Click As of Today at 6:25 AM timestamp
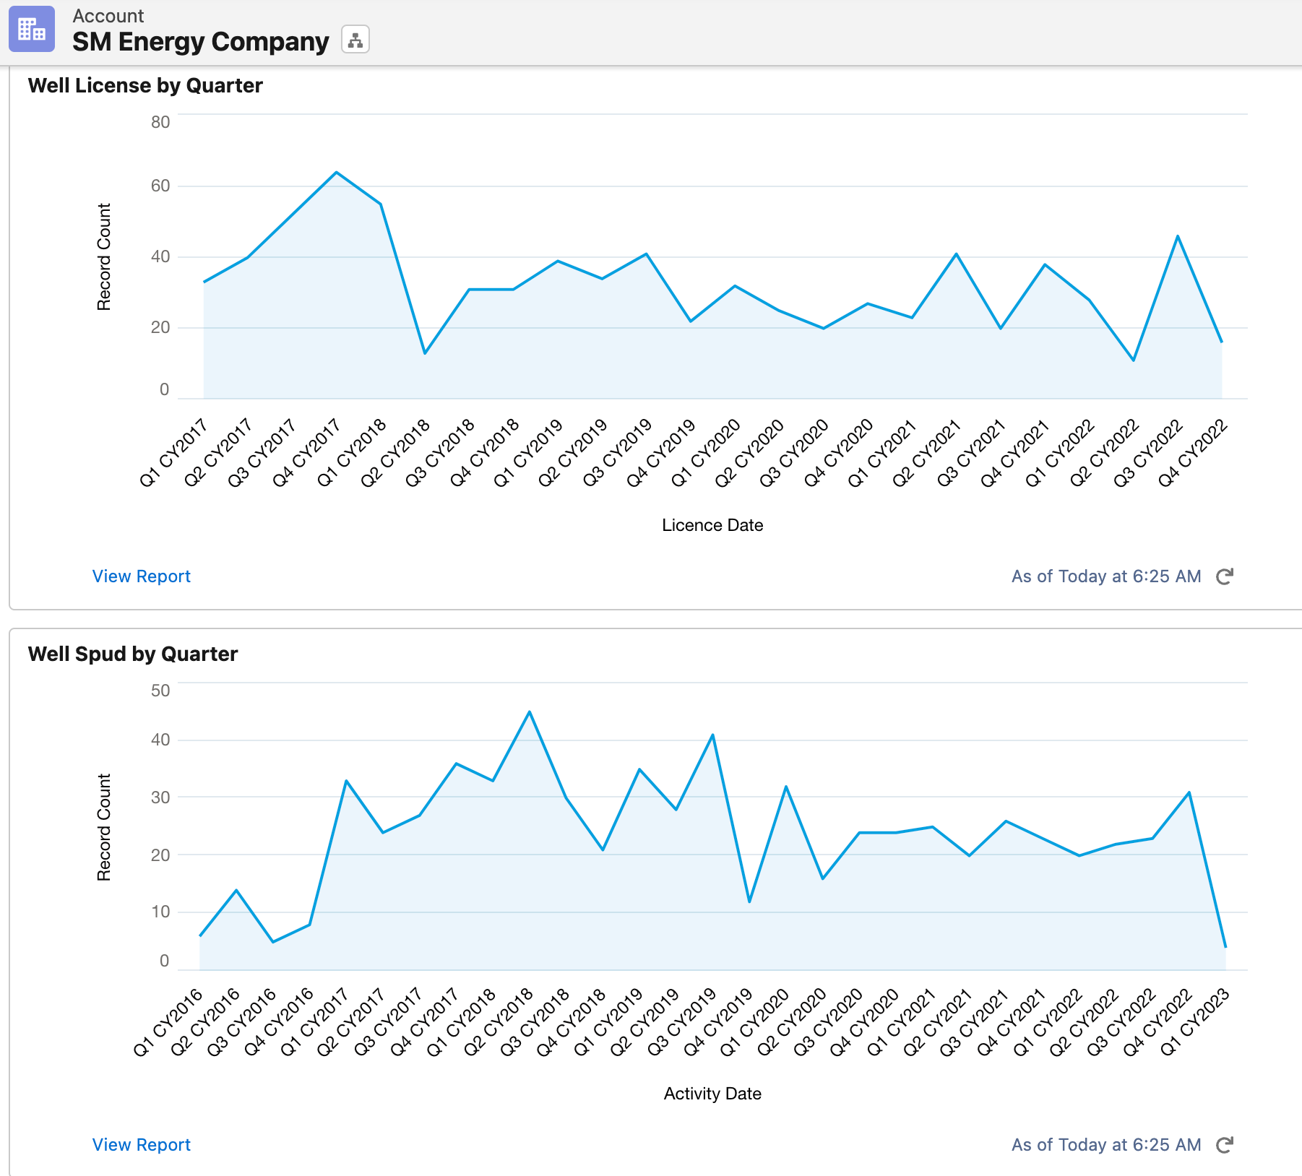 coord(1104,576)
